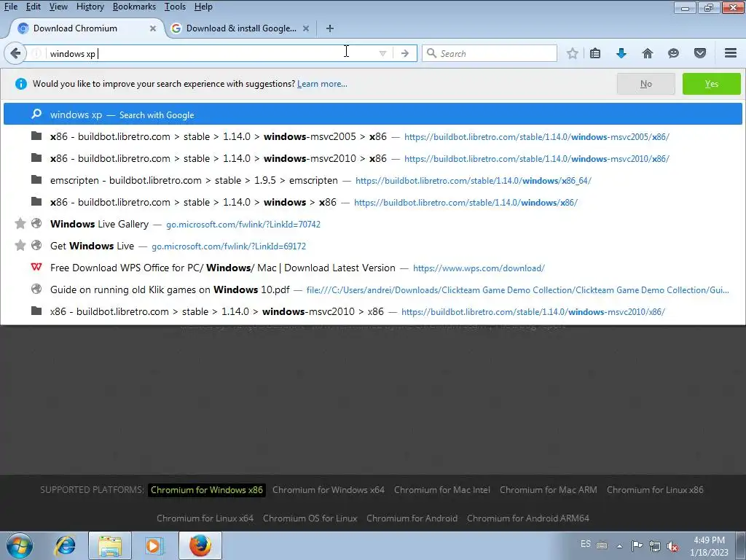
Task: Click Yes to enable search suggestions
Action: pos(711,84)
